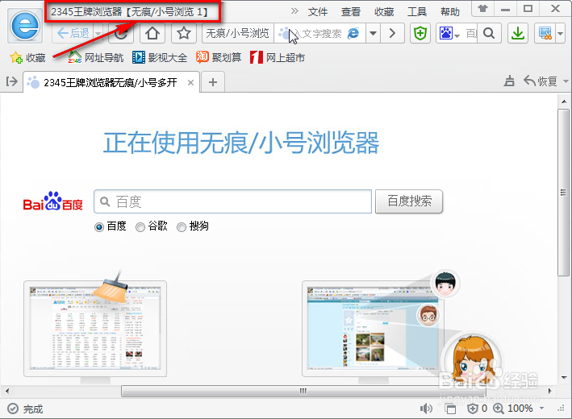The height and width of the screenshot is (419, 572).
Task: Open 聚划算 bookmark
Action: pos(219,57)
